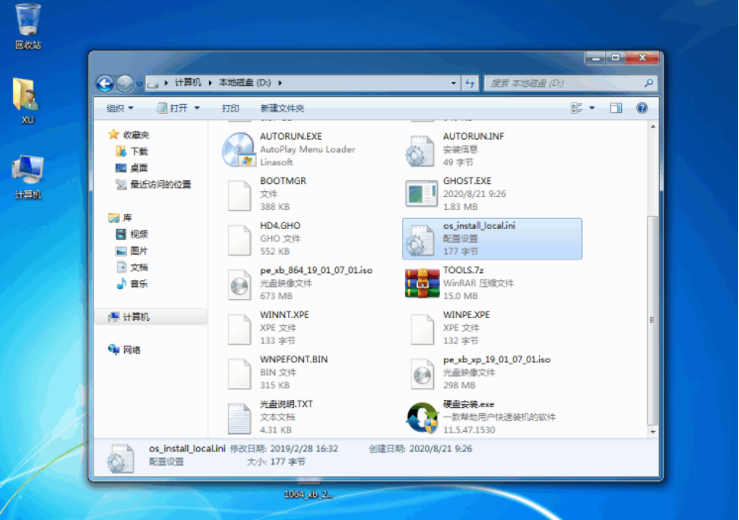
Task: Toggle the preview pane icon in the toolbar
Action: [x=615, y=108]
